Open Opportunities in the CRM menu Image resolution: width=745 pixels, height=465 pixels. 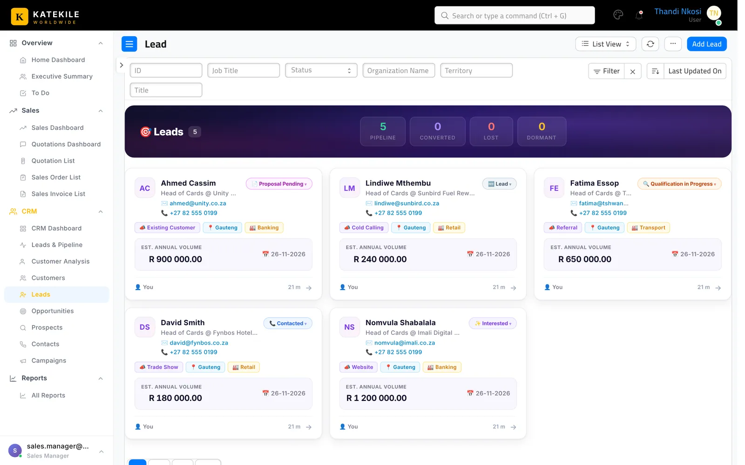pos(53,311)
